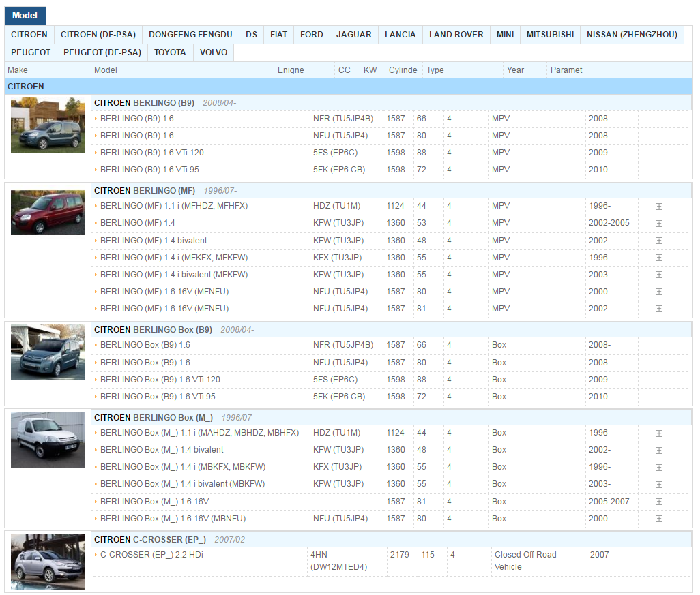The width and height of the screenshot is (700, 595).
Task: Expand parameters for BERLINGO (MF) 1.1 i row
Action: coord(658,207)
